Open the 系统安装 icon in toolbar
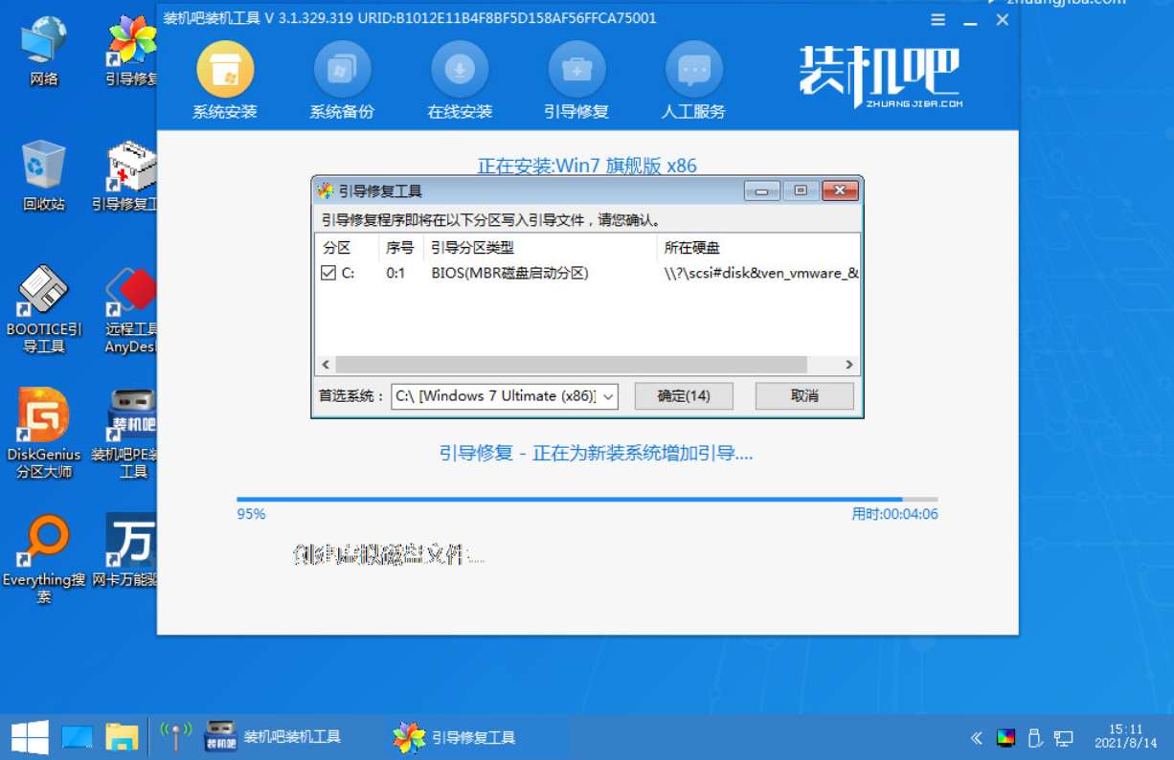 pos(225,71)
